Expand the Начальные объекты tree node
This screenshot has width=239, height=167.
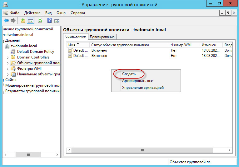8,74
